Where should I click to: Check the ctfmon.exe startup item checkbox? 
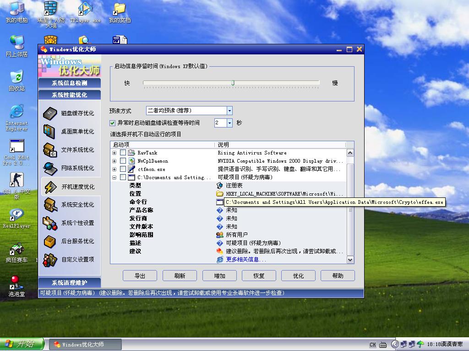tap(123, 169)
